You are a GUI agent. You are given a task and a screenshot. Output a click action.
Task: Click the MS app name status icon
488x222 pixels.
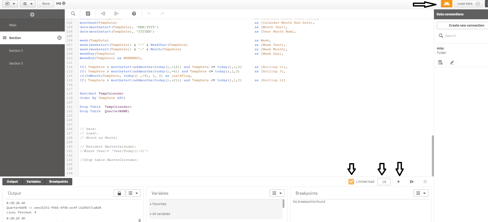pos(64,3)
